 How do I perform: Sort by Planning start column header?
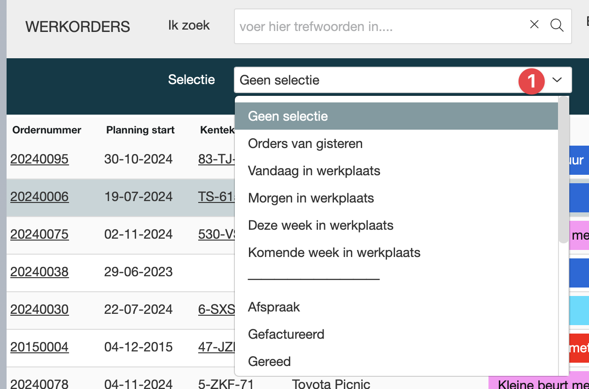pos(140,130)
